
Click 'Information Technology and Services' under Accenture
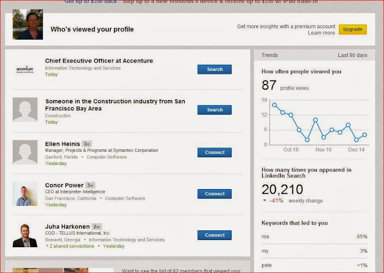(83, 68)
